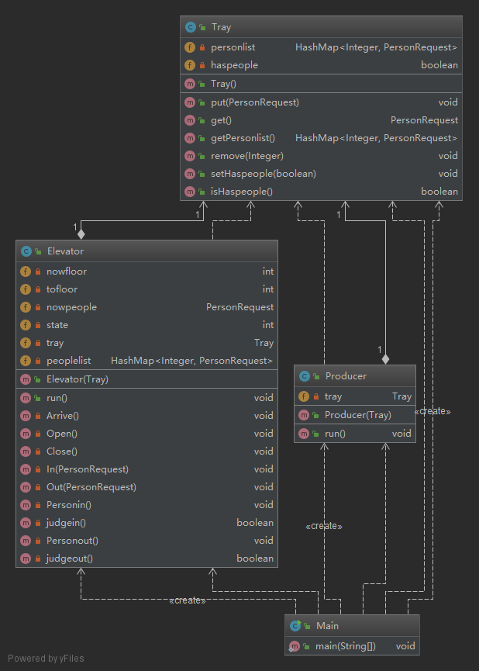Select the Tray class header
Screen dimensions: 479x671
pos(321,27)
